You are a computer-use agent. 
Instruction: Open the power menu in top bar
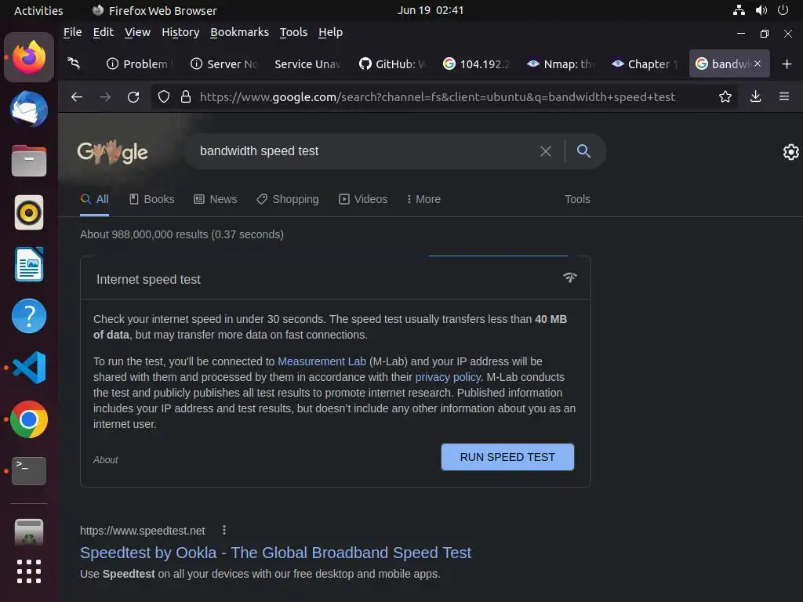783,10
